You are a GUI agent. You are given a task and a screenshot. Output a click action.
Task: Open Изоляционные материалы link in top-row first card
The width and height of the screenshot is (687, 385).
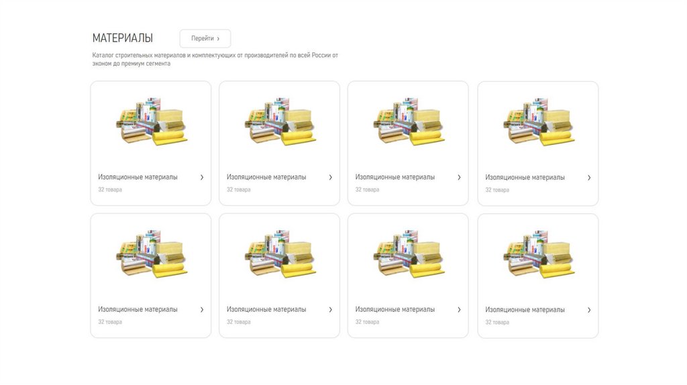coord(138,177)
